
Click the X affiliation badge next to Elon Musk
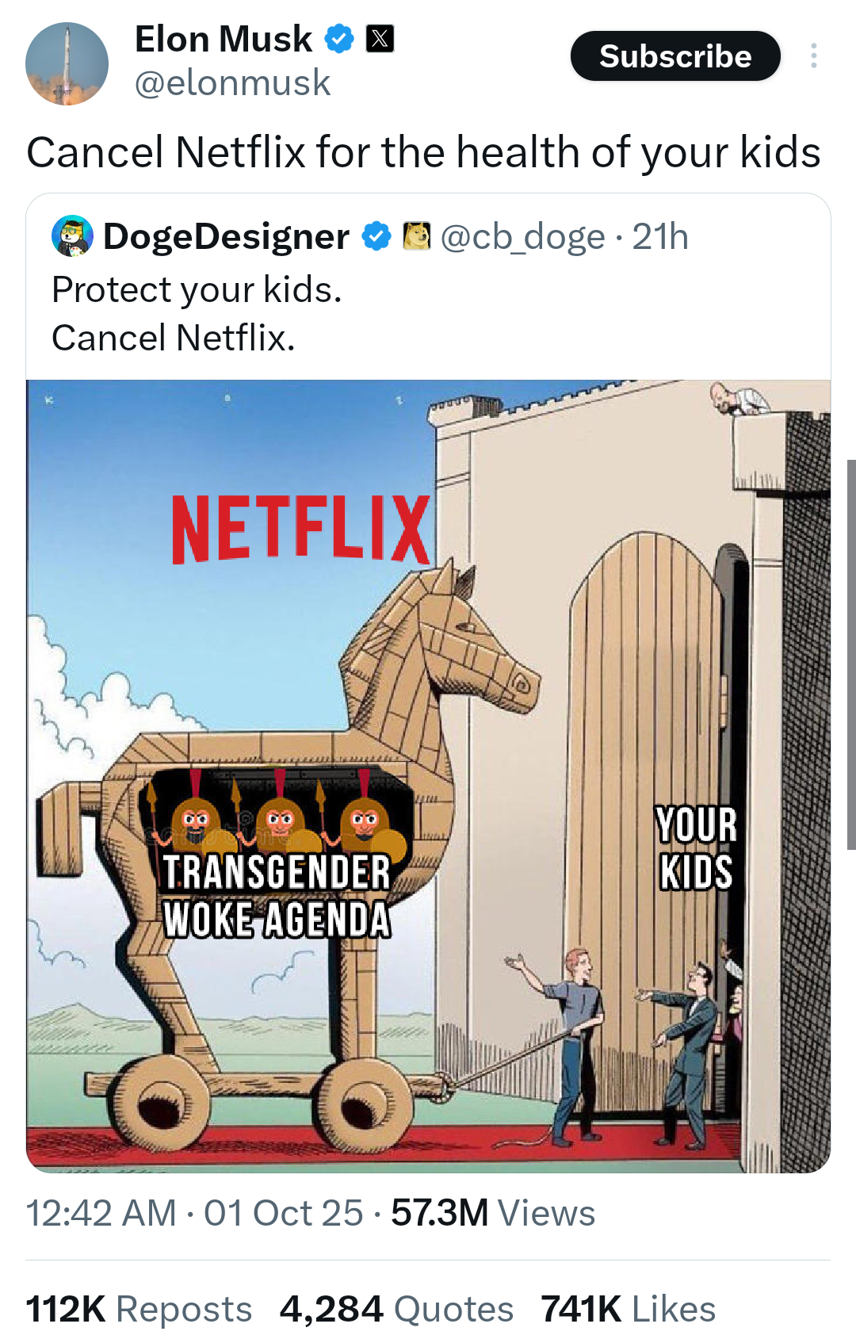pyautogui.click(x=380, y=38)
